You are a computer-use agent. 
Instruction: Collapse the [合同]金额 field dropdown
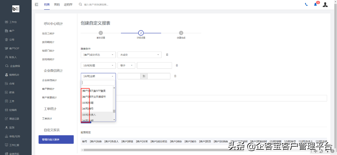98,76
